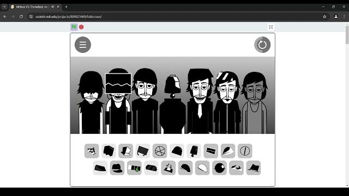Stop the project with the red stop button
349x196 pixels.
coord(81,27)
